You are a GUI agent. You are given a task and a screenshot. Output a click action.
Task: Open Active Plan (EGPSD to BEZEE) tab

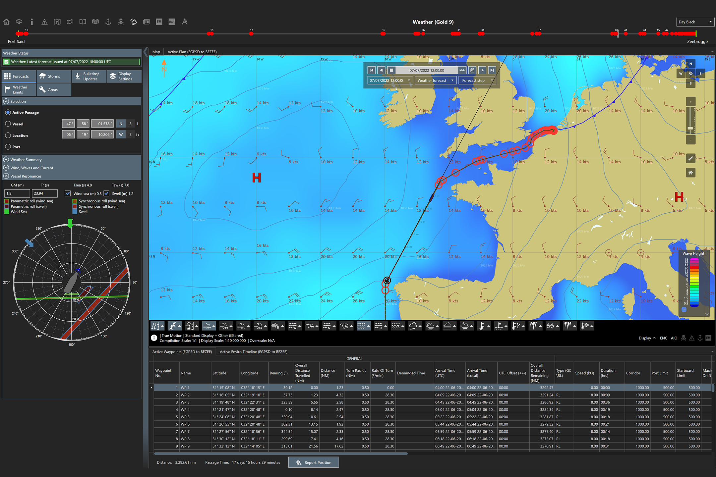pyautogui.click(x=192, y=52)
